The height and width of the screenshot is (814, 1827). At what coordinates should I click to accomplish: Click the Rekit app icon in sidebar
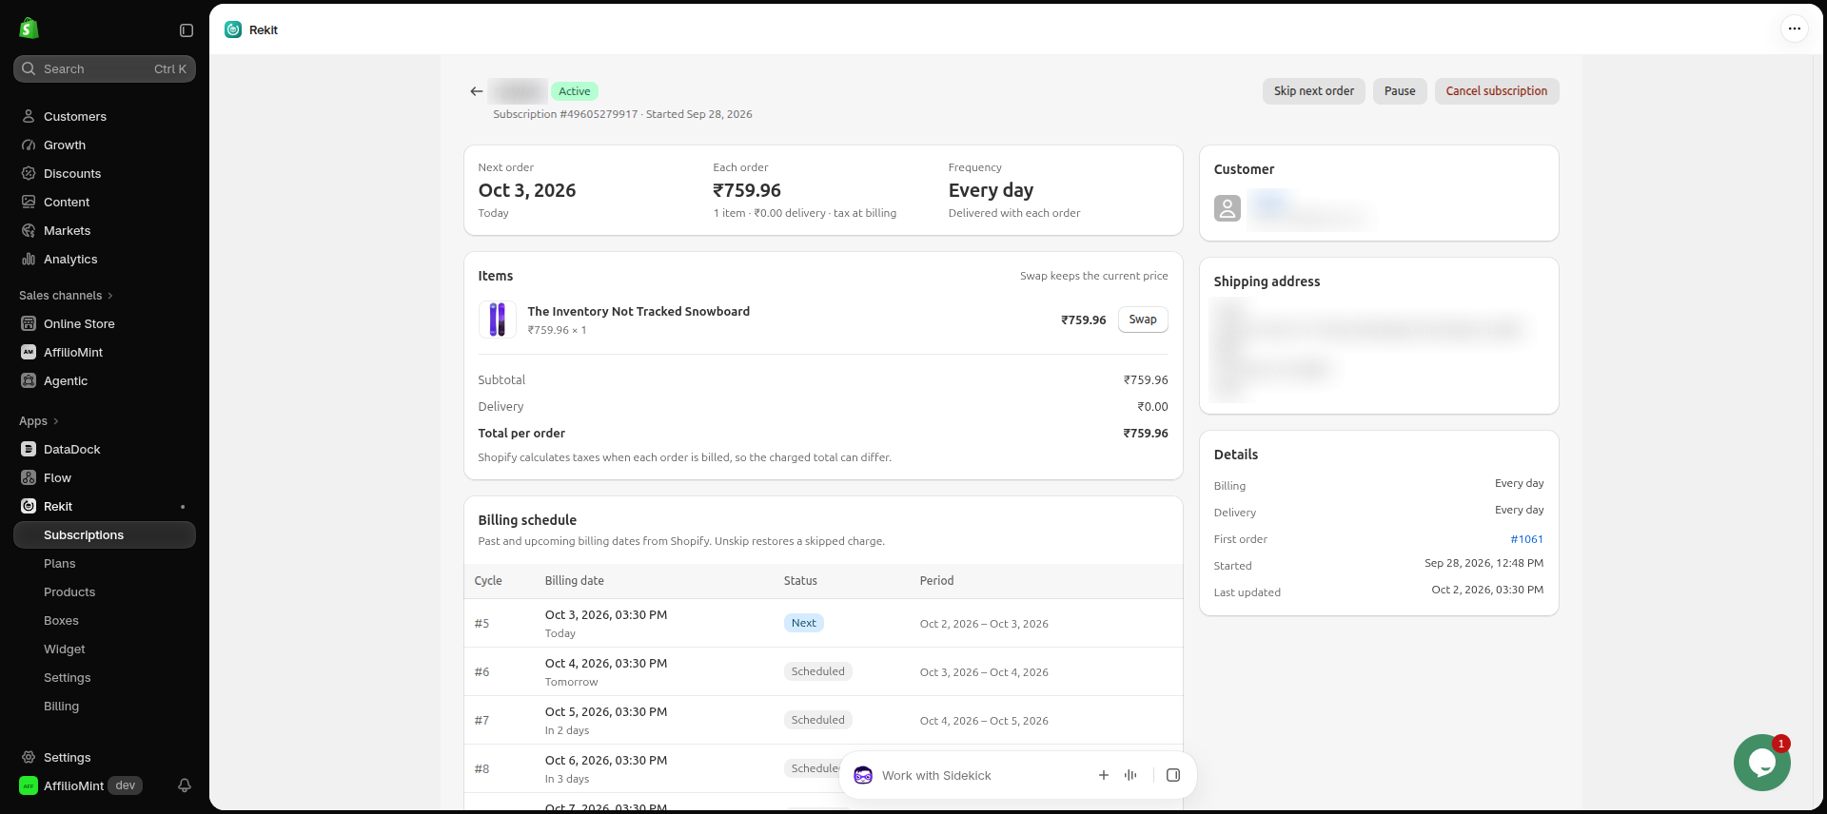click(29, 506)
